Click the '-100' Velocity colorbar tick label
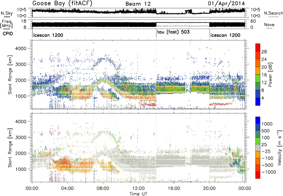The height and width of the screenshot is (196, 283). 267,158
